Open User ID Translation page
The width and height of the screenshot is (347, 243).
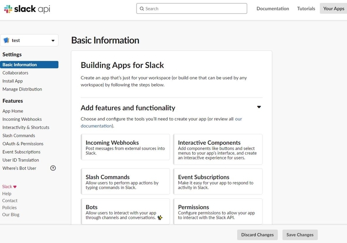pyautogui.click(x=20, y=160)
